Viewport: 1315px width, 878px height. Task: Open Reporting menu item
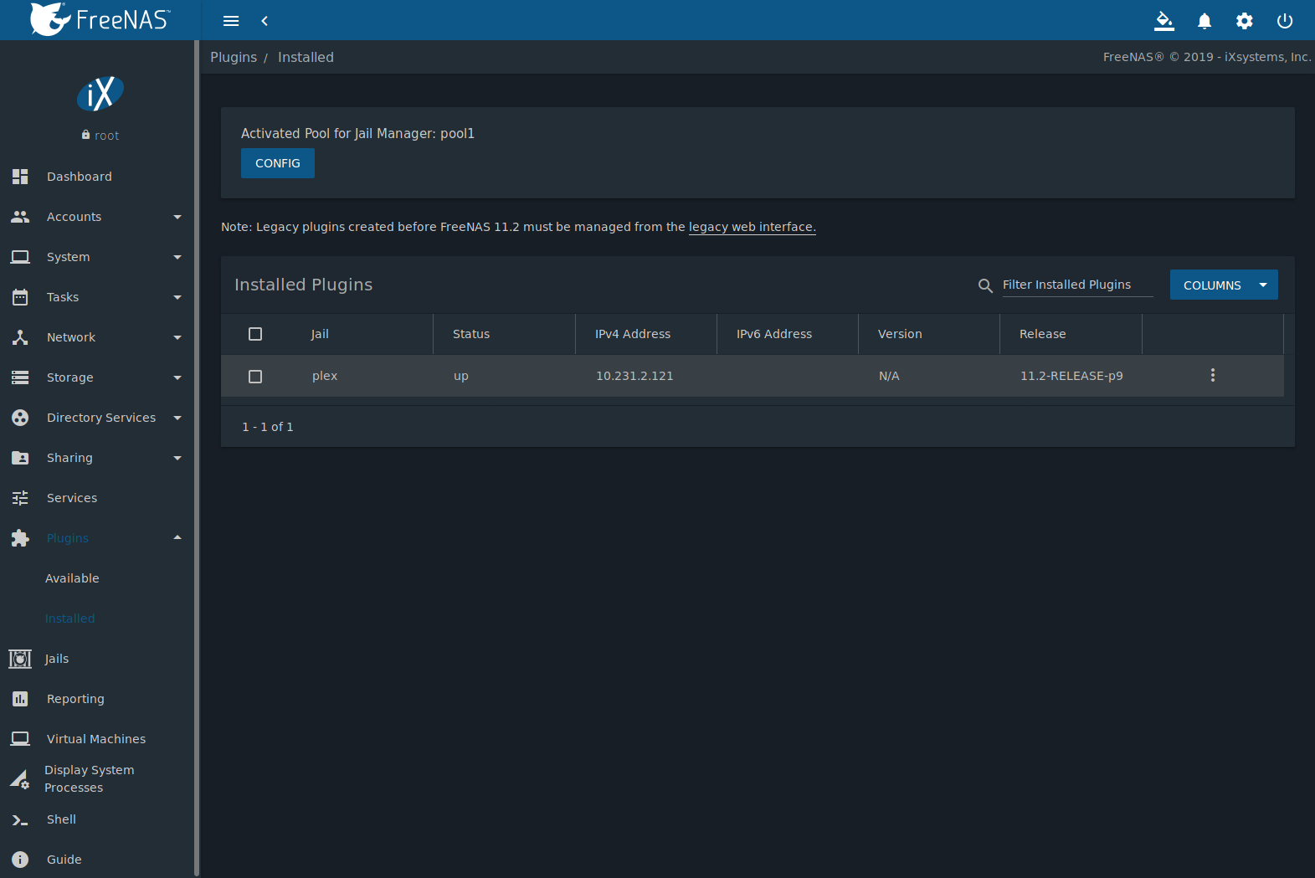point(75,699)
